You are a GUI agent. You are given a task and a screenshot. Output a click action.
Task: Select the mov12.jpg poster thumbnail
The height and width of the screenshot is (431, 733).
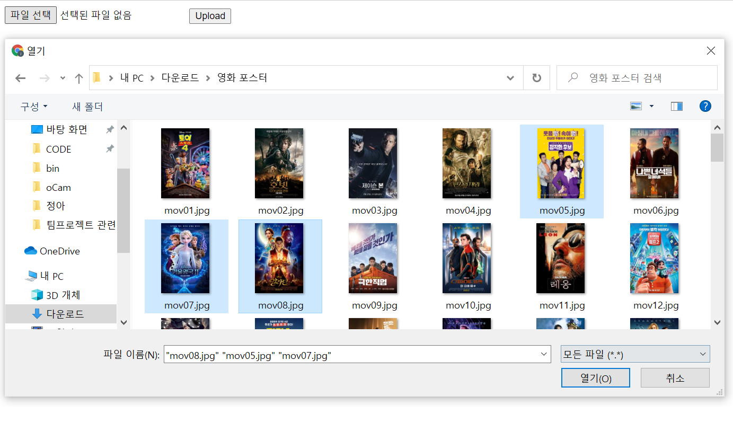pyautogui.click(x=654, y=258)
